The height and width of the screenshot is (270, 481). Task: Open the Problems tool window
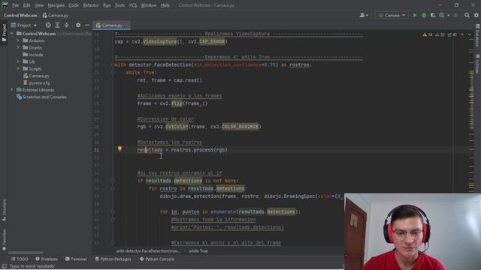tap(47, 259)
